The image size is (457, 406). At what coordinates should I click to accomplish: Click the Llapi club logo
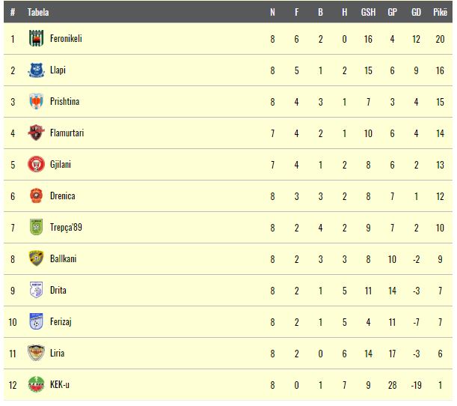click(x=36, y=70)
